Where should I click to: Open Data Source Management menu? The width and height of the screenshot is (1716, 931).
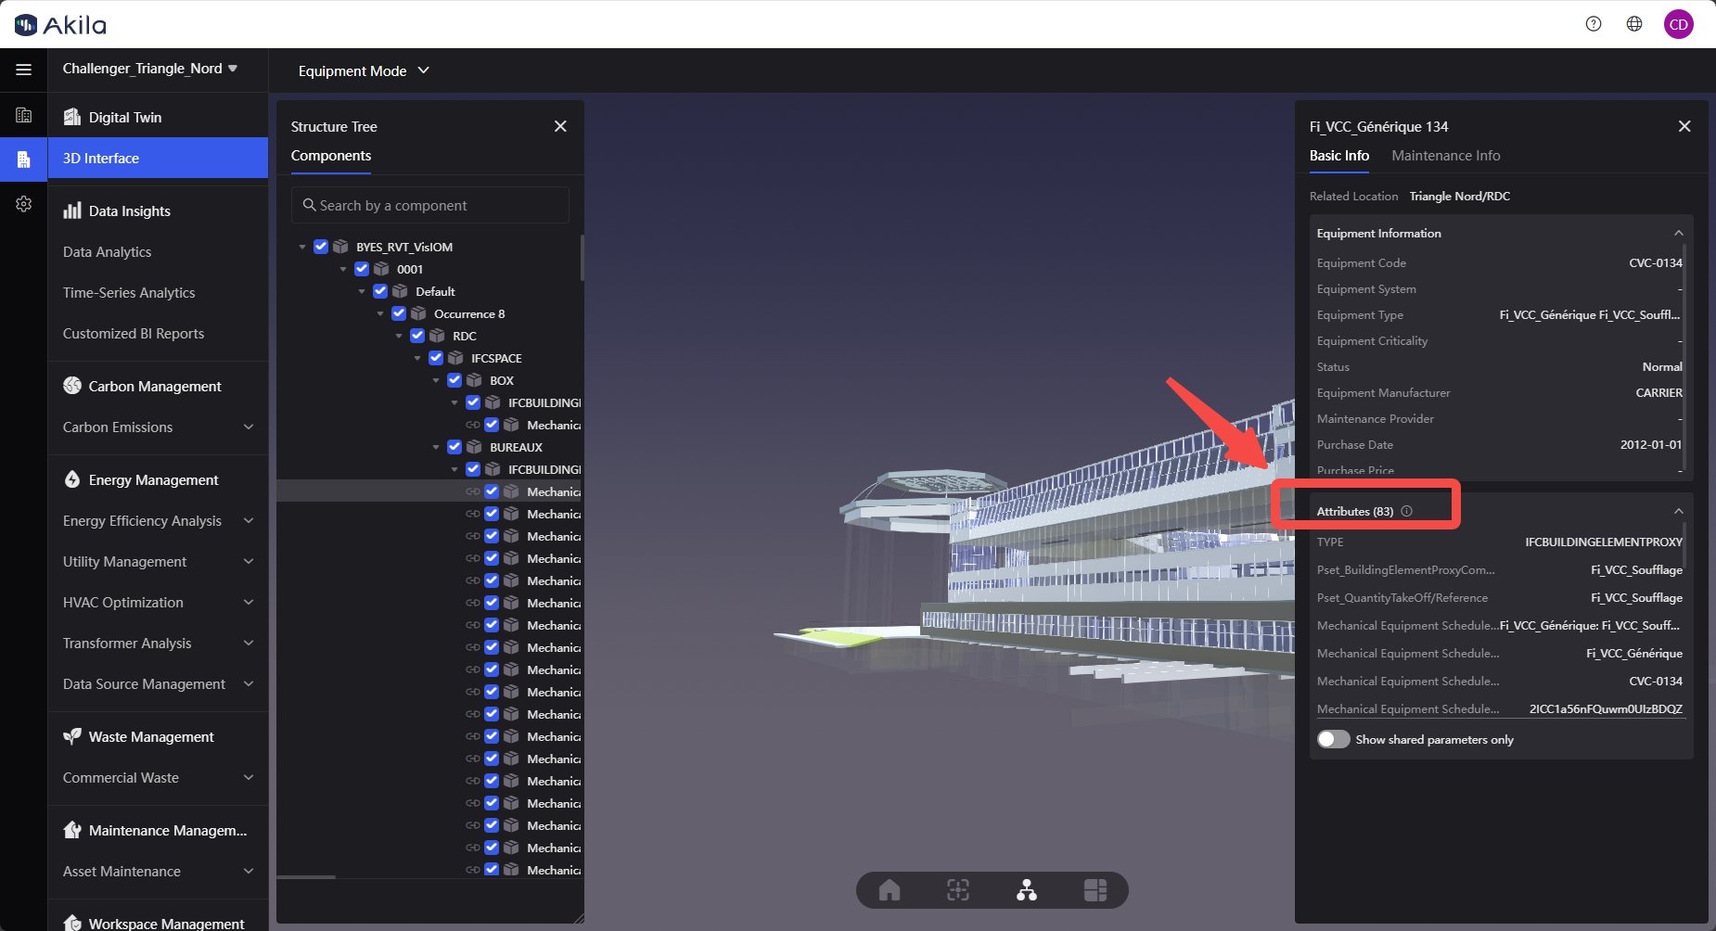(x=158, y=683)
